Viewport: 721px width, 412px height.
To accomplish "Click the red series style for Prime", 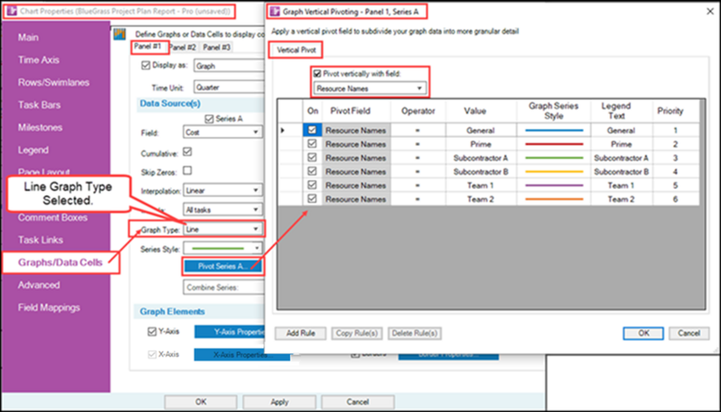I will [553, 144].
